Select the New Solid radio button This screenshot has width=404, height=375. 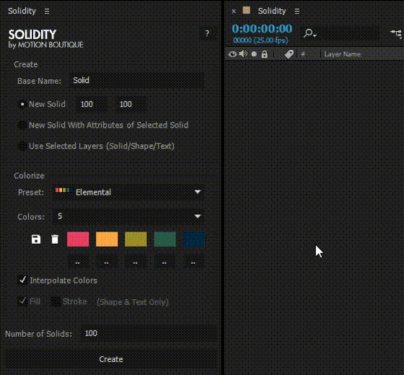point(22,104)
